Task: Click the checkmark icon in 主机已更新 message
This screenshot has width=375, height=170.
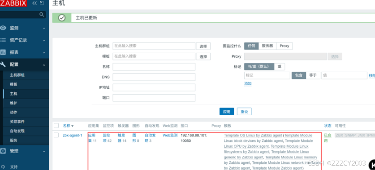Action: click(x=62, y=17)
